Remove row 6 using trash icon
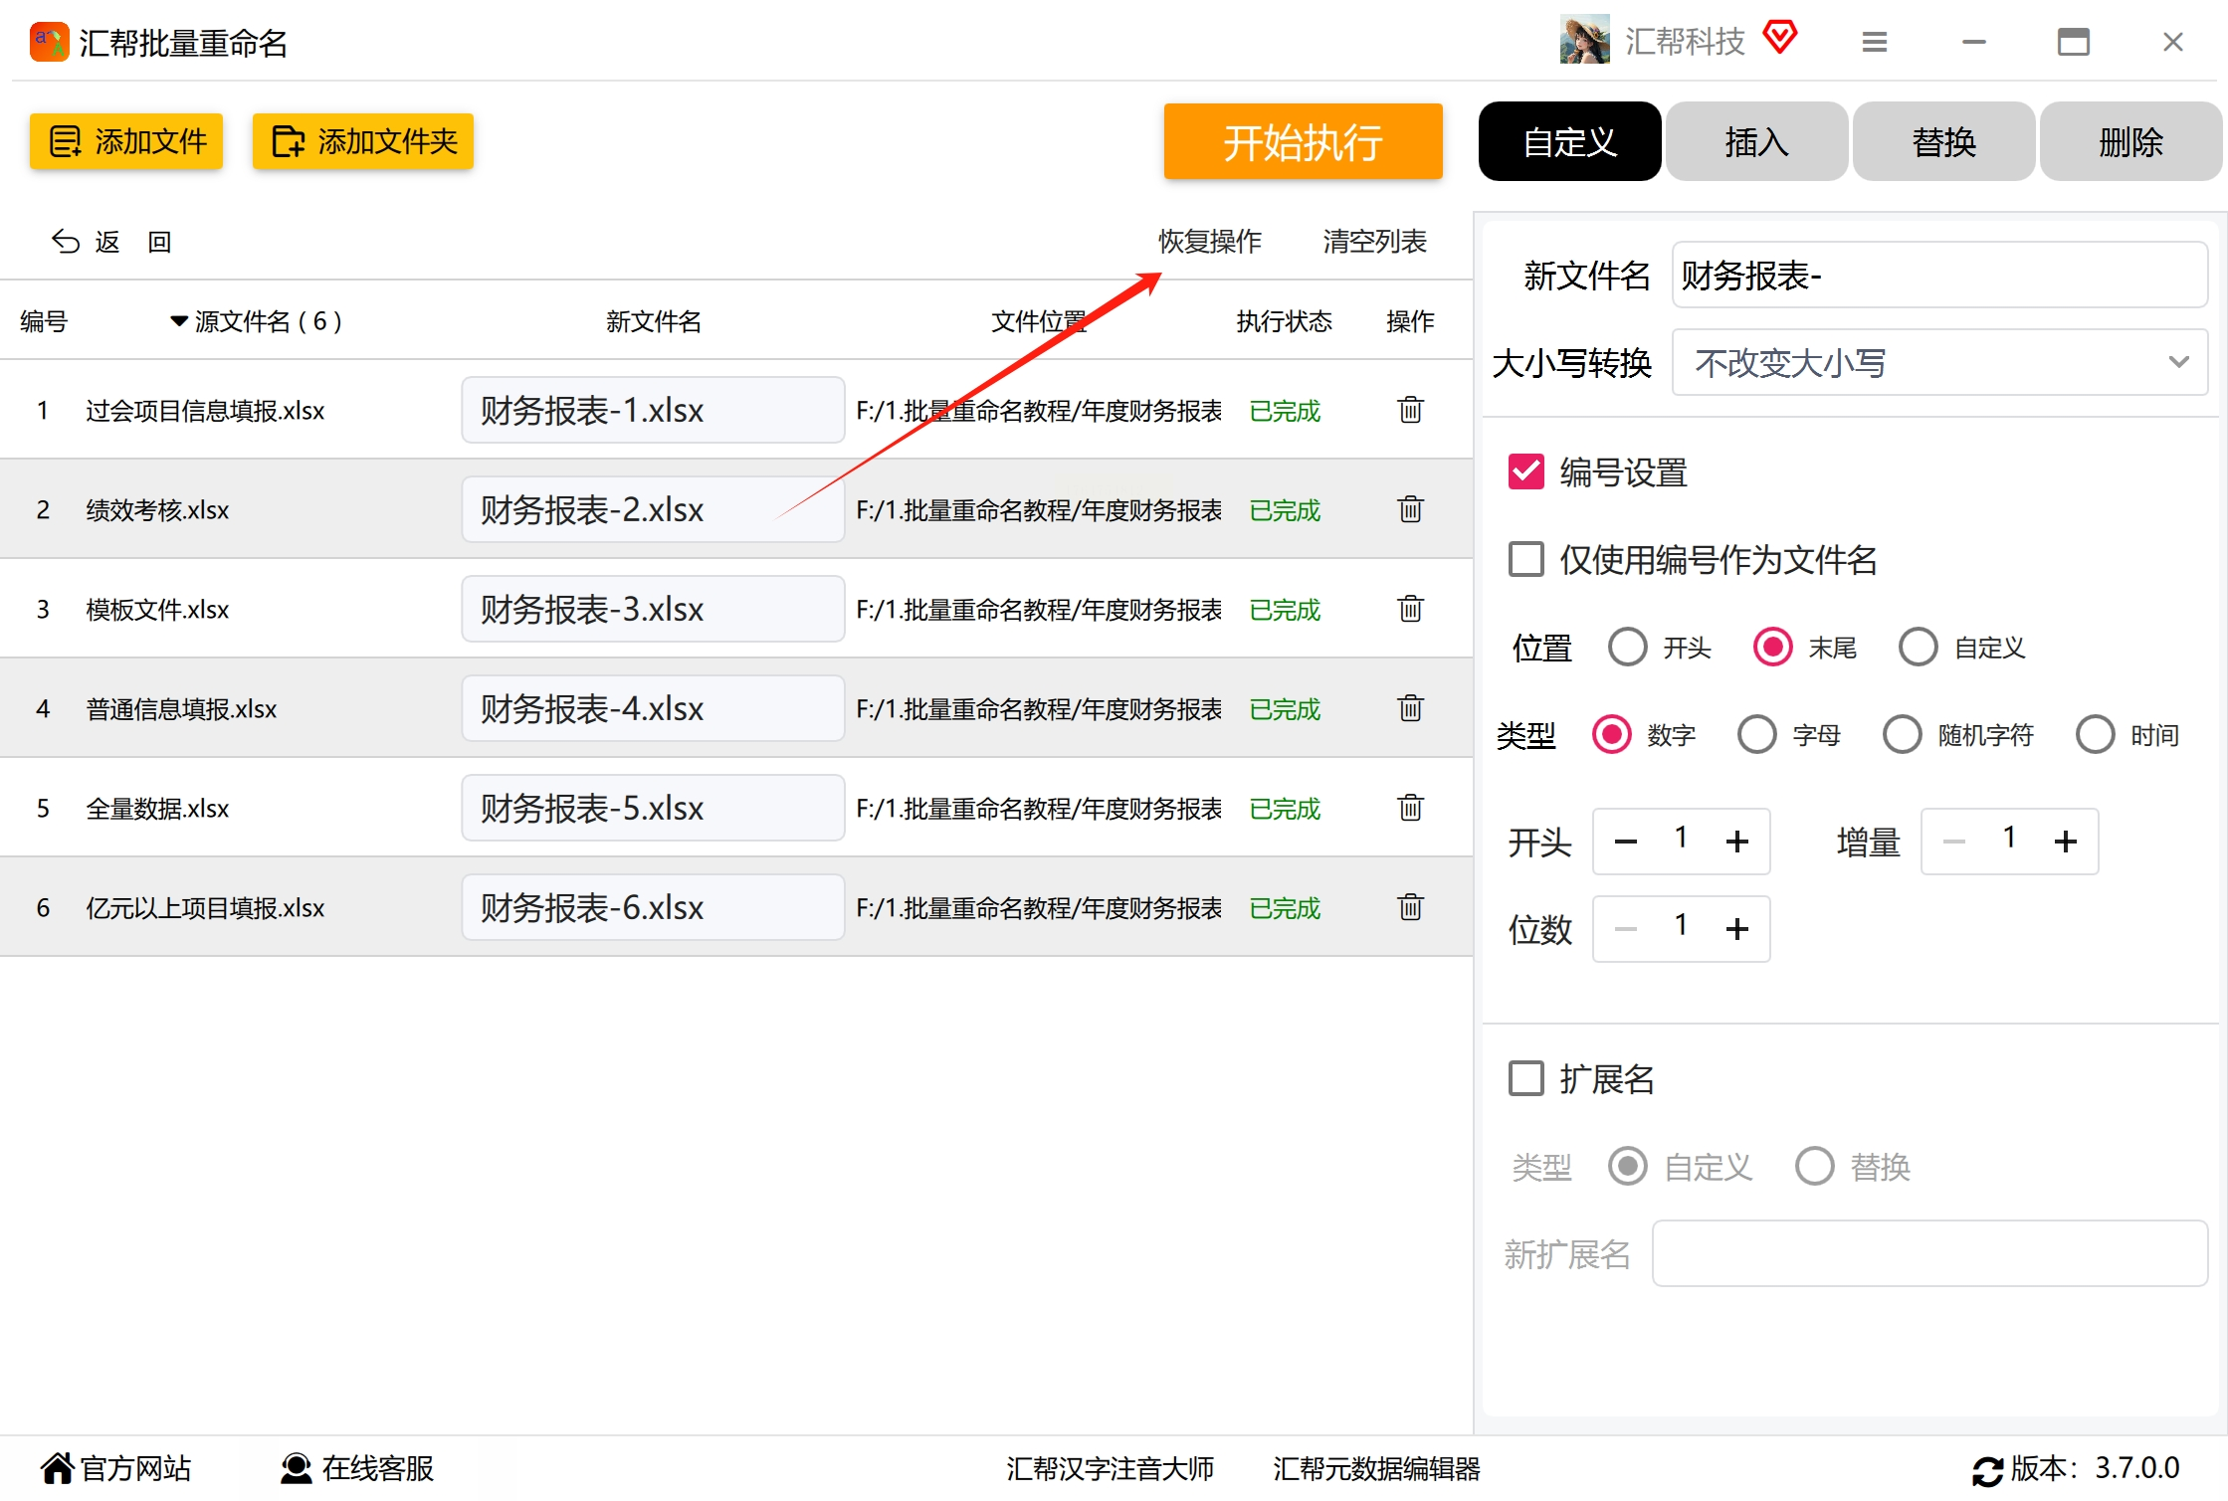 (1410, 907)
